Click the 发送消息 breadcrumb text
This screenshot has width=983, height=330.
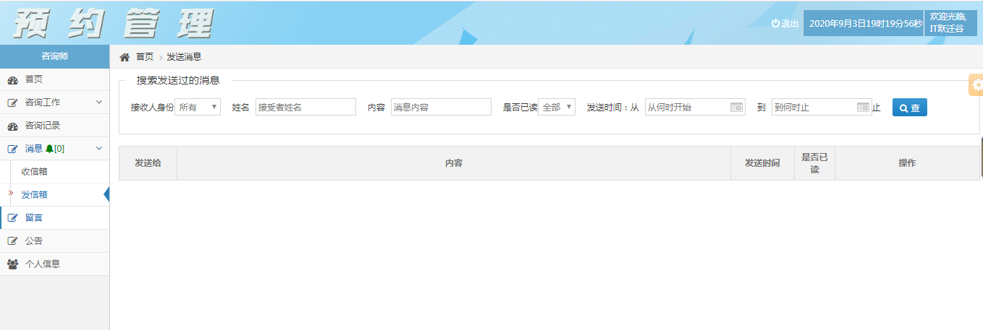pos(184,56)
